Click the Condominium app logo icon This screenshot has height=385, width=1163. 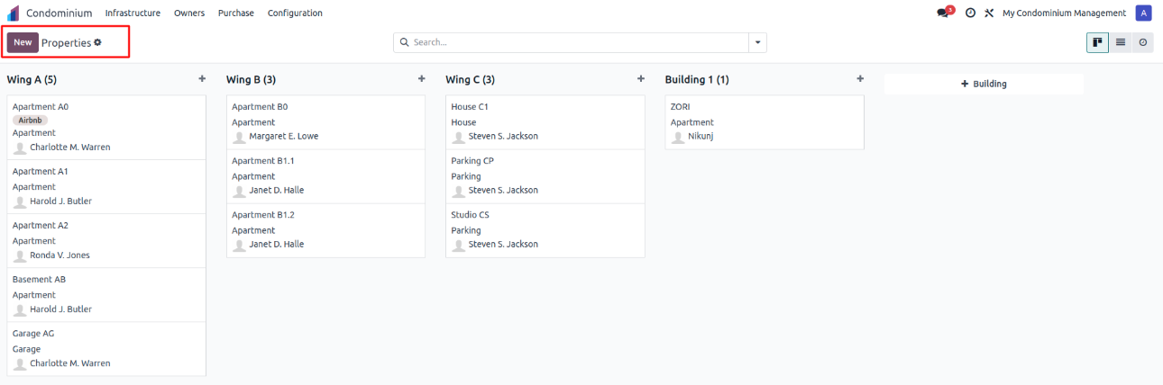pyautogui.click(x=13, y=13)
